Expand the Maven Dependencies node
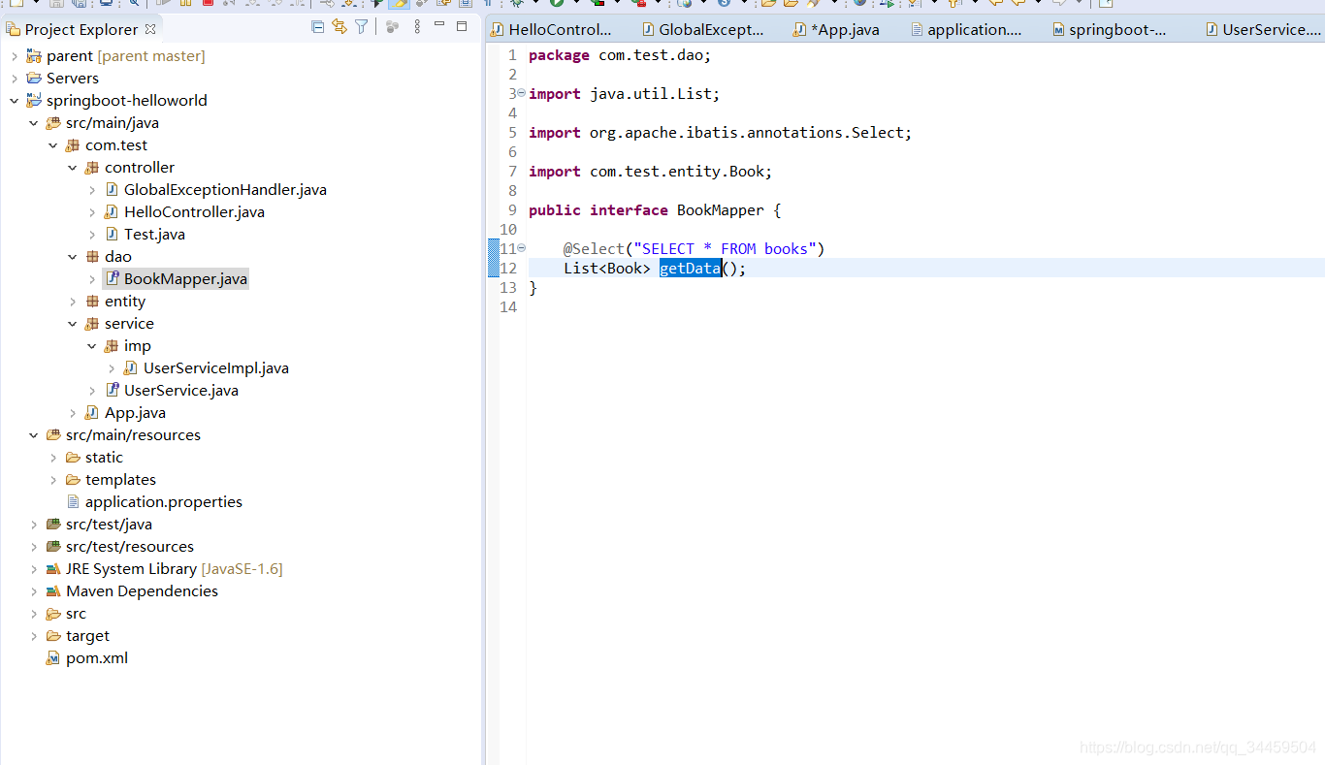This screenshot has width=1325, height=765. (x=34, y=591)
